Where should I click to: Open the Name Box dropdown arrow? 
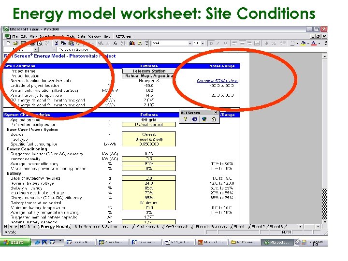pos(36,49)
